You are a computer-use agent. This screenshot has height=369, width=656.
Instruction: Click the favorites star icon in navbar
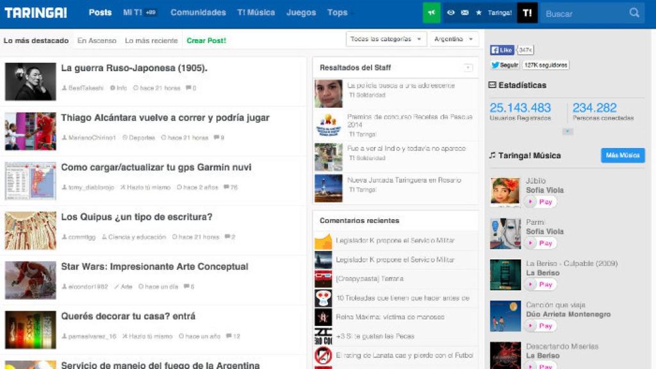click(x=480, y=12)
